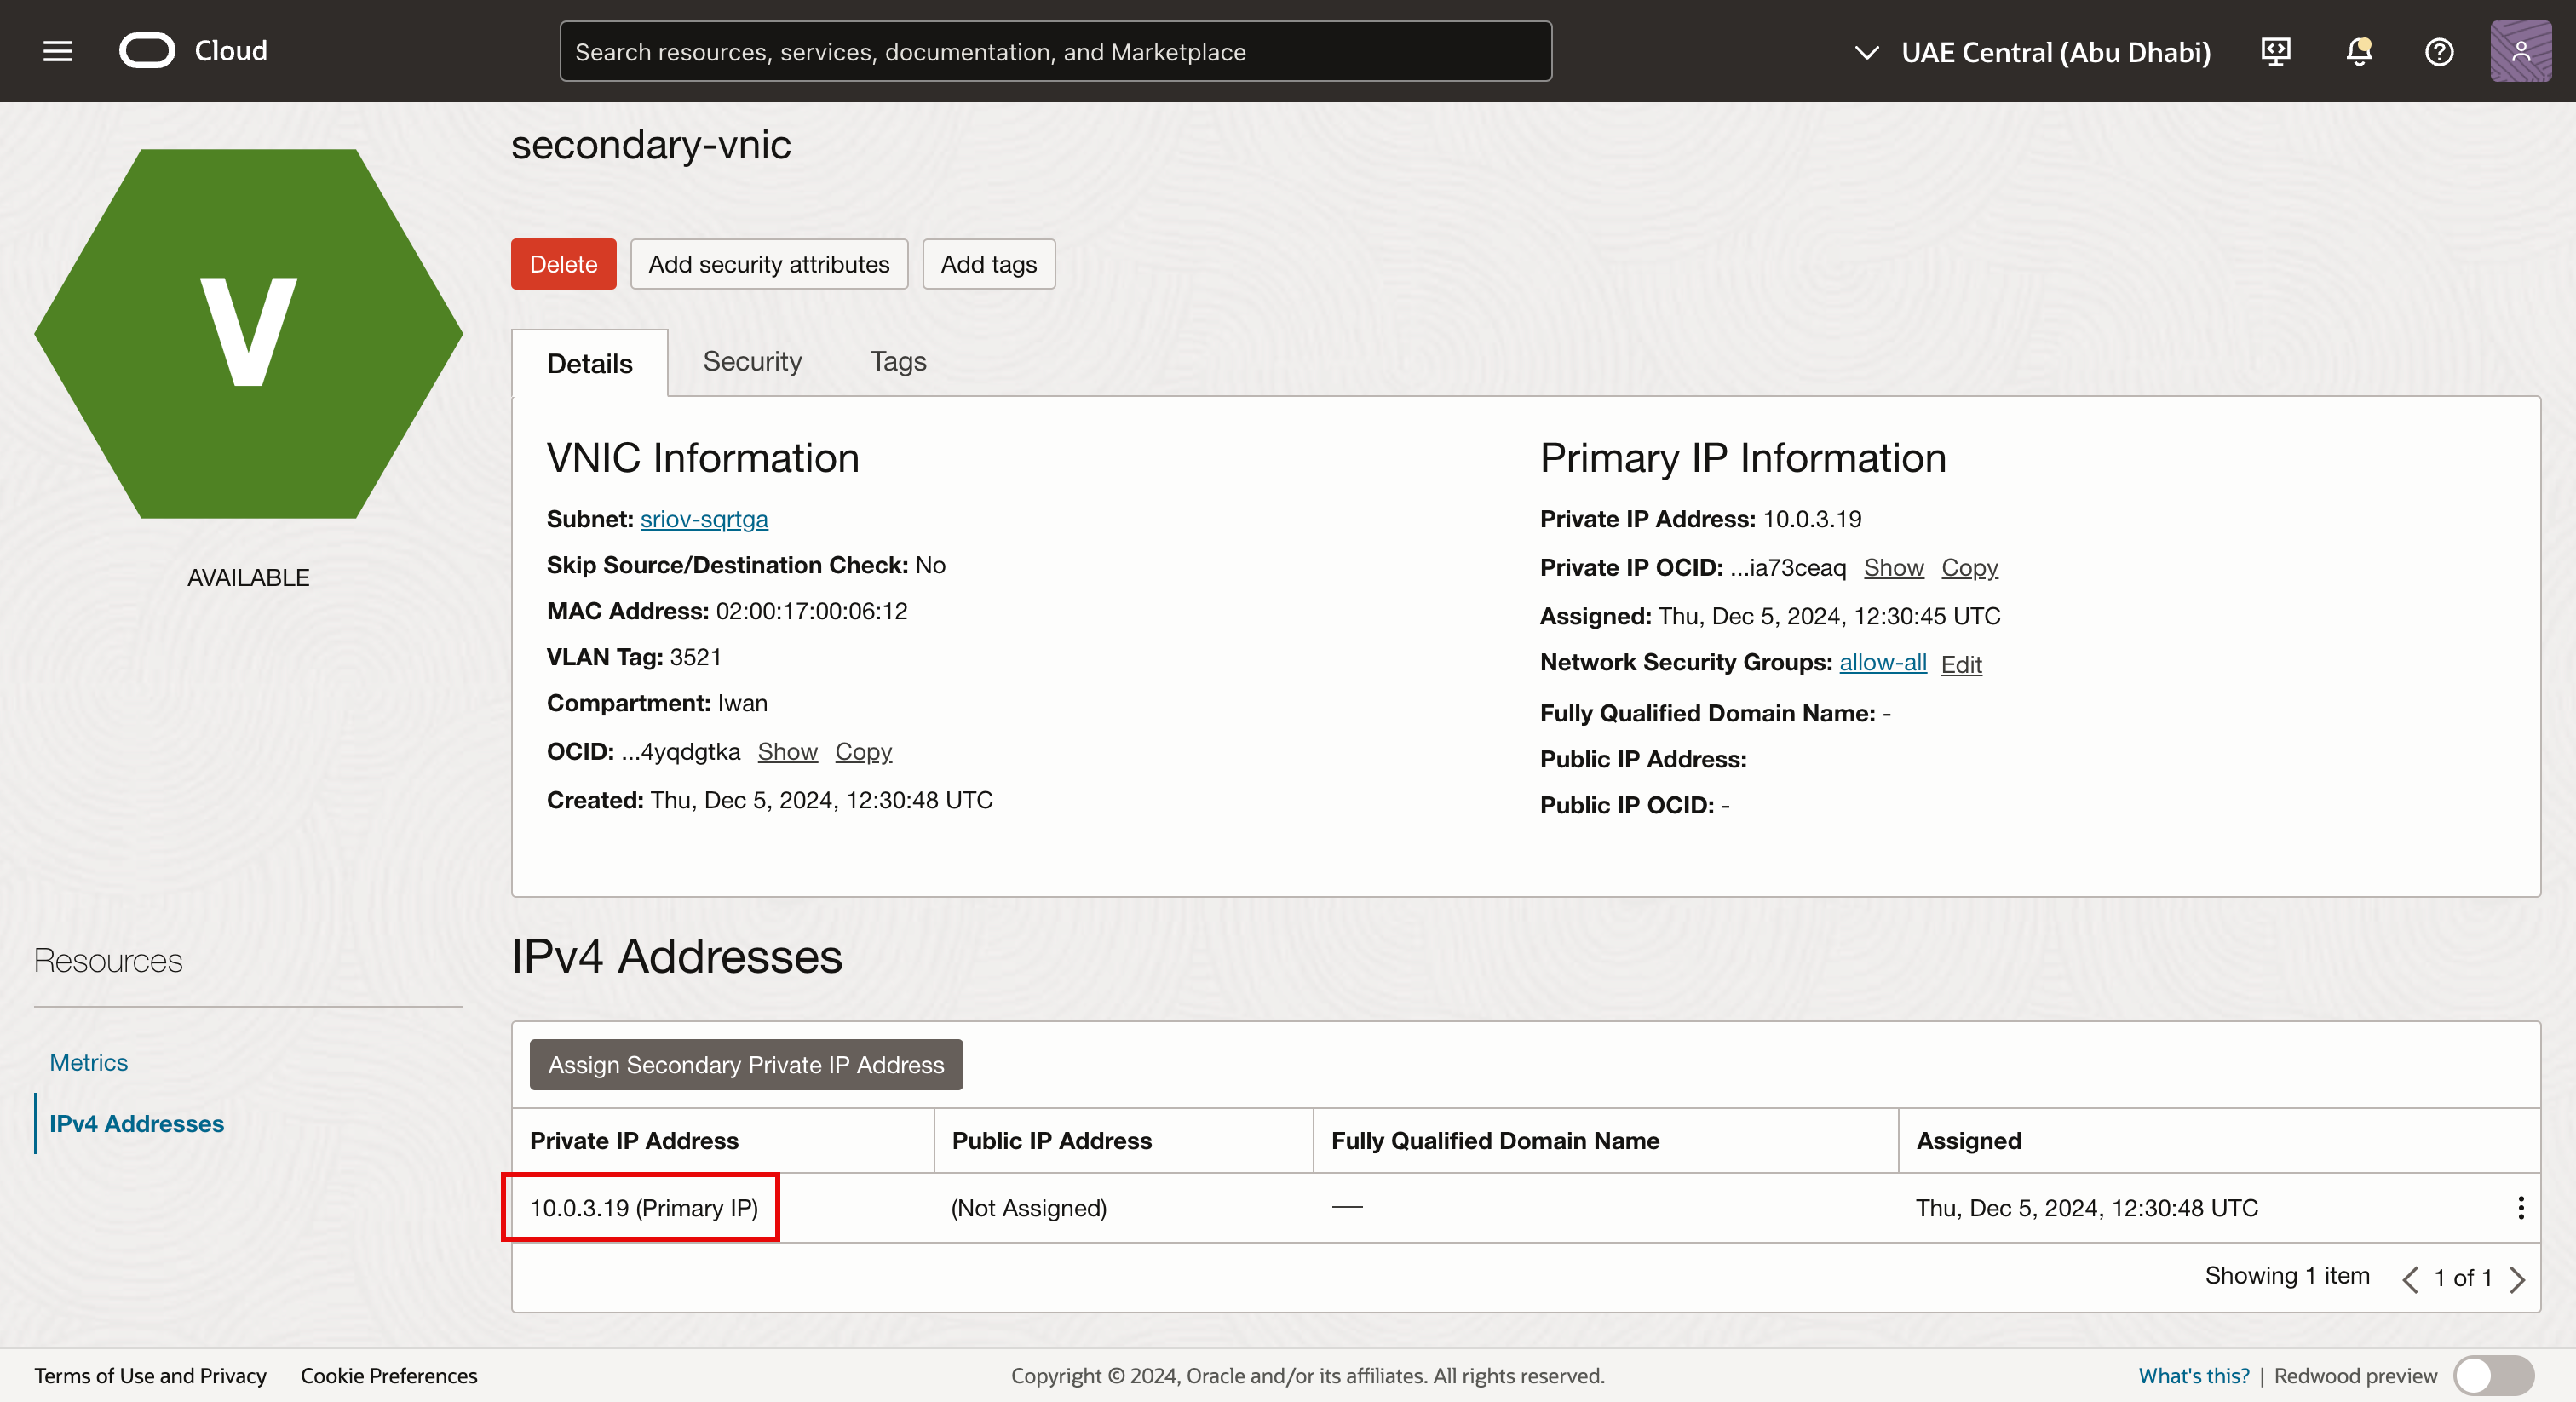
Task: Copy the Private IP OCID
Action: (x=1968, y=567)
